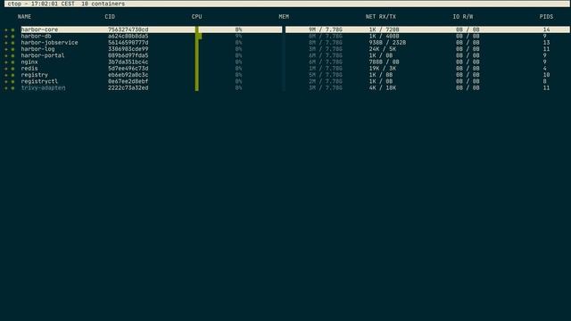This screenshot has width=571, height=321.
Task: Sort by the IO R/W column header
Action: [463, 17]
